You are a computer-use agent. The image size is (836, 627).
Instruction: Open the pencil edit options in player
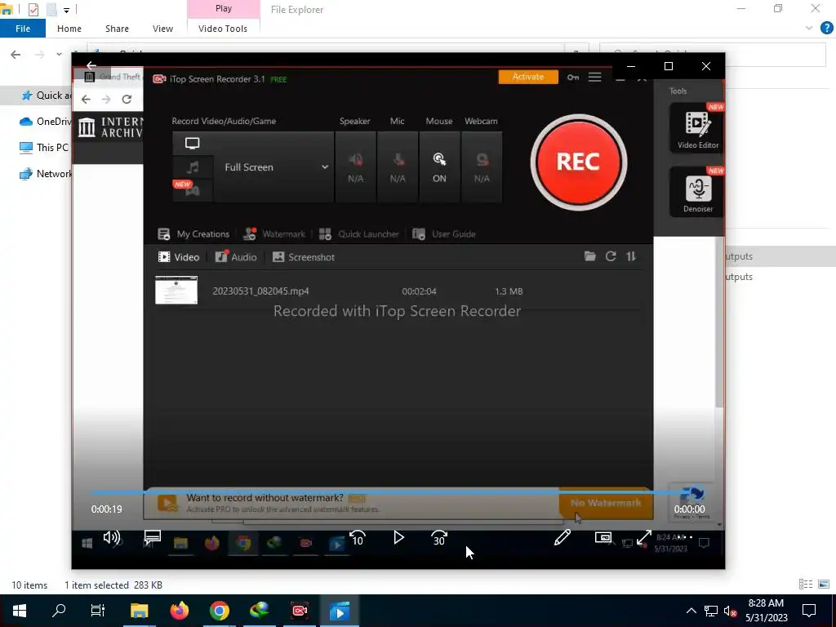[x=563, y=537]
